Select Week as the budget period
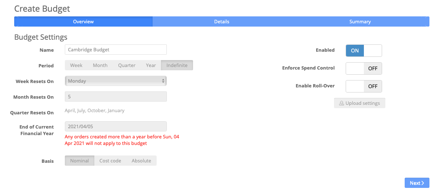This screenshot has height=193, width=436. (x=76, y=65)
